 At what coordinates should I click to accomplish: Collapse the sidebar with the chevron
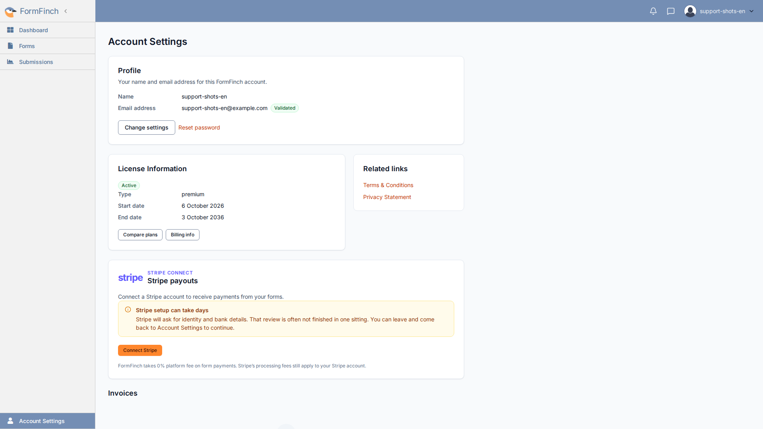point(66,11)
